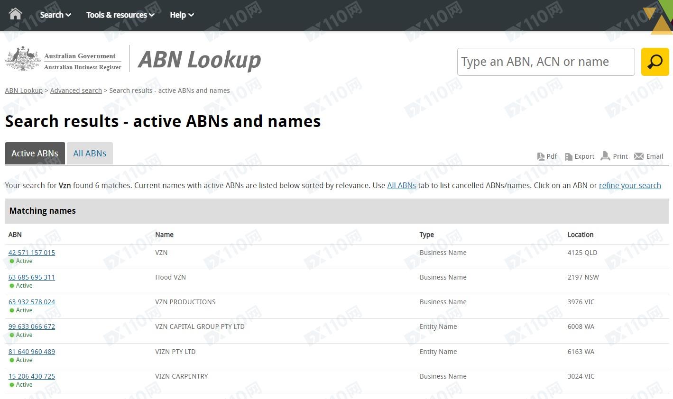Select the Active ABNs tab
Image resolution: width=673 pixels, height=399 pixels.
[35, 153]
